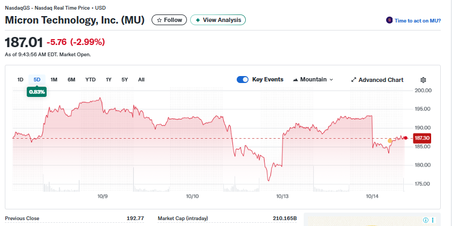Open the Advanced Chart link
The width and height of the screenshot is (452, 226).
[x=377, y=80]
